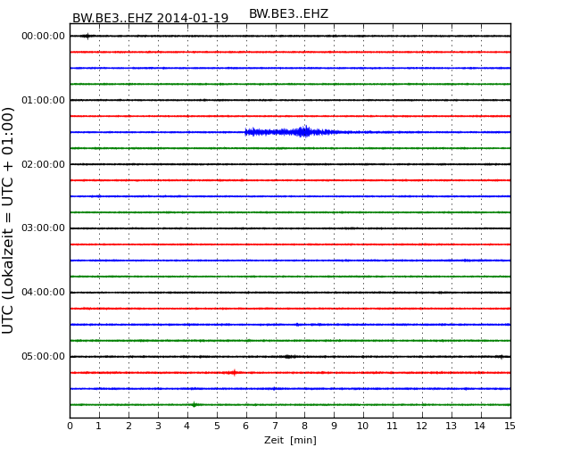Select the x-axis tick label 13

[x=451, y=426]
